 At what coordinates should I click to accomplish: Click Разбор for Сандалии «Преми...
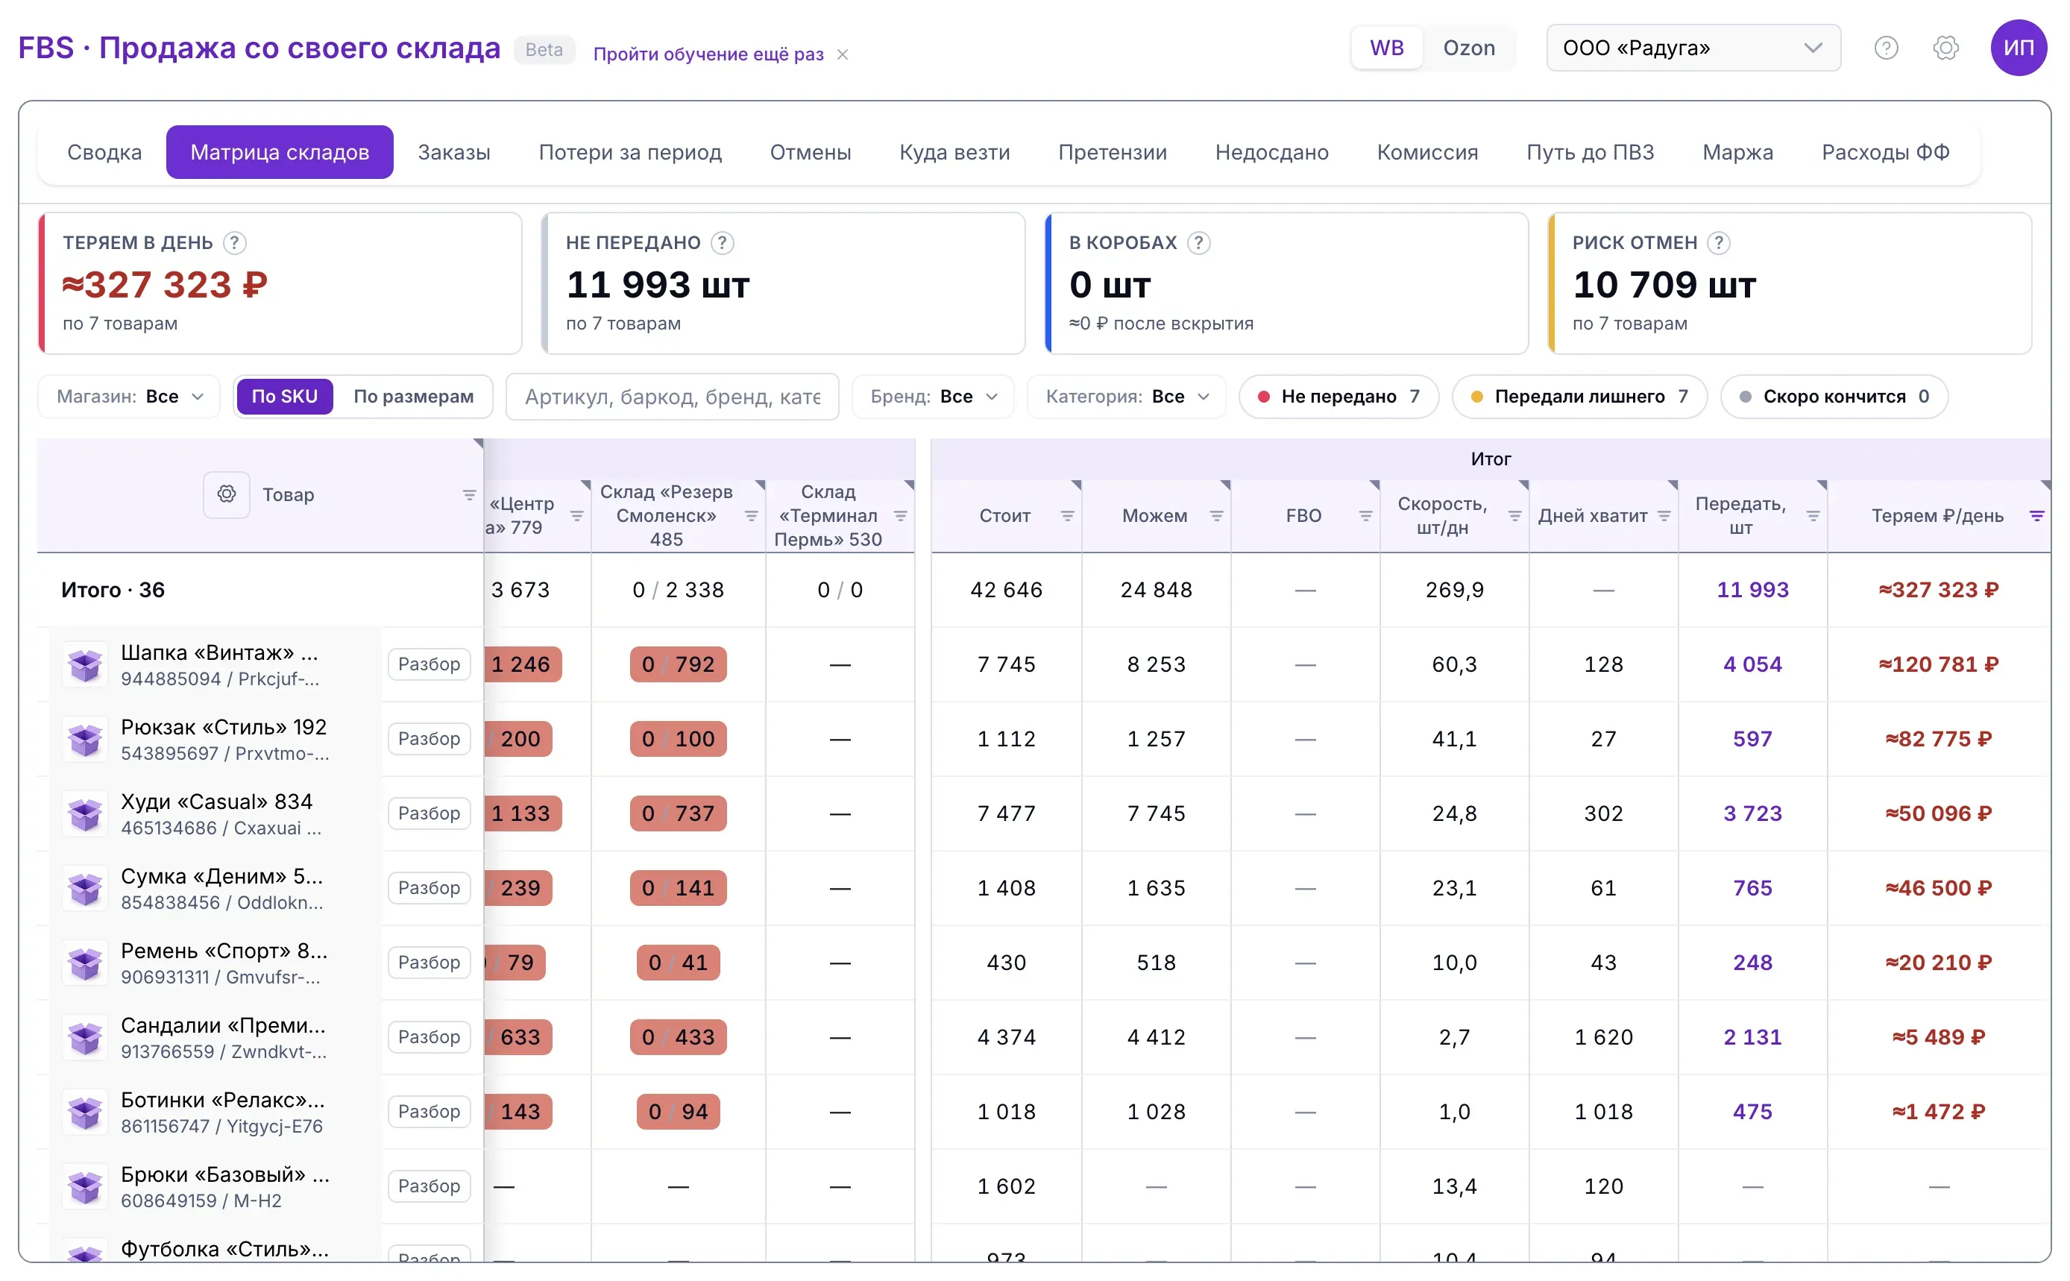pos(430,1037)
